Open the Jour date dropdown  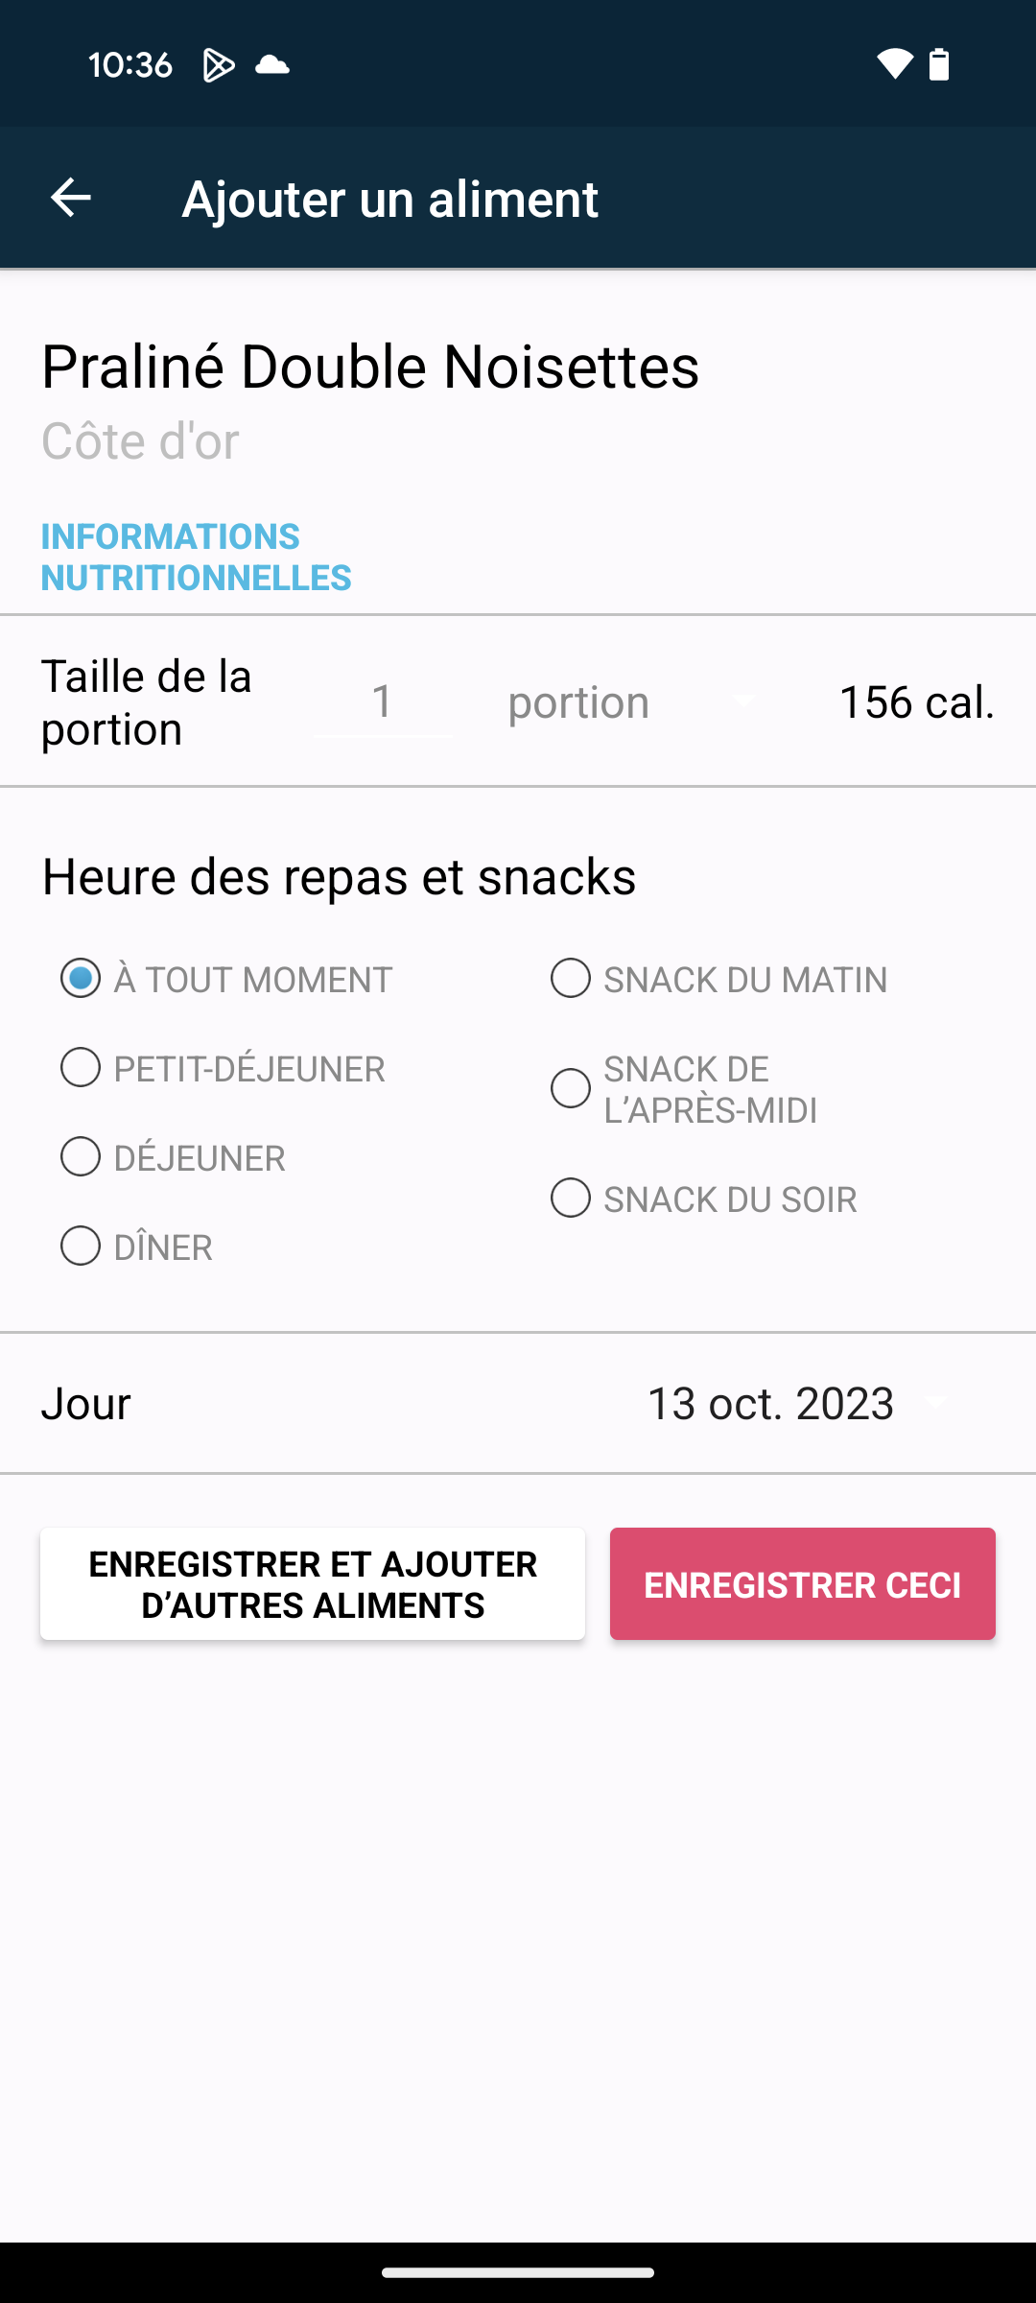[x=798, y=1404]
